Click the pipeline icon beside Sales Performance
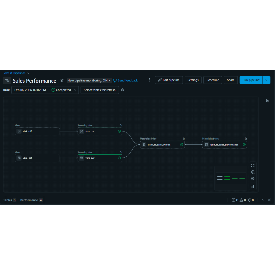This screenshot has width=275, height=275. 7,80
